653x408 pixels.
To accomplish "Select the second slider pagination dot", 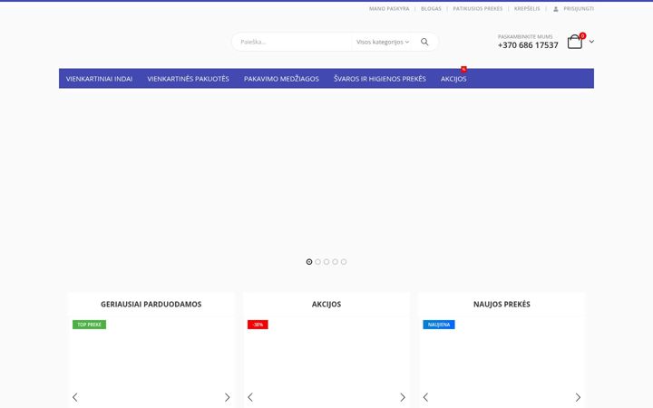I will coord(317,262).
